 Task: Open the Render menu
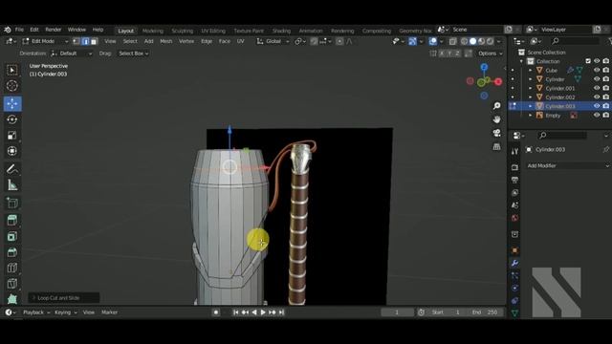click(x=54, y=30)
